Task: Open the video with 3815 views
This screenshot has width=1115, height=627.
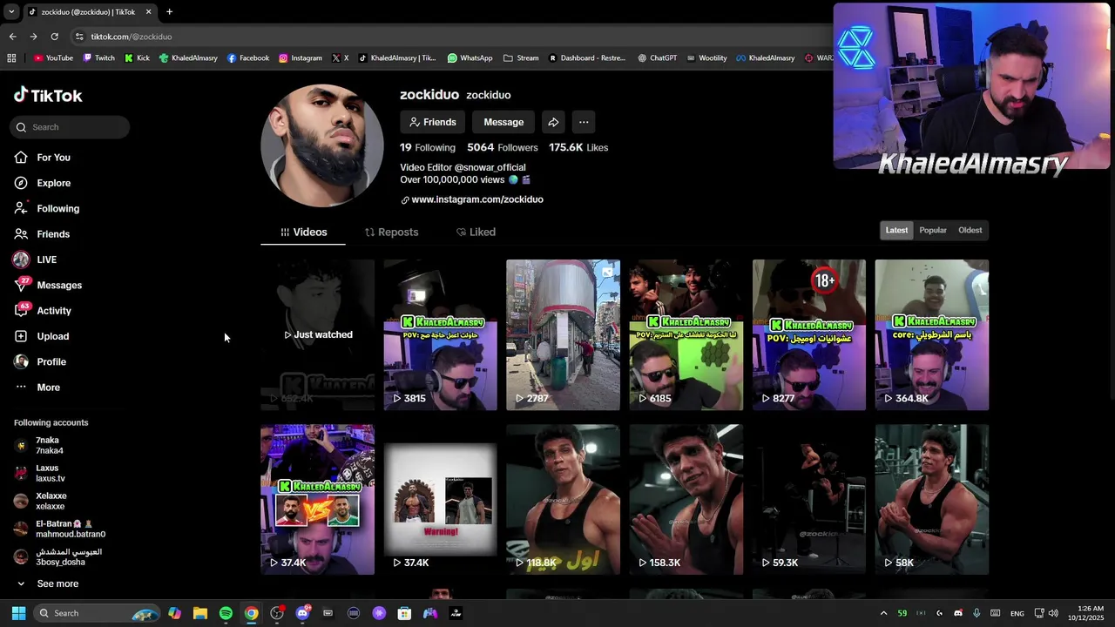Action: (441, 334)
